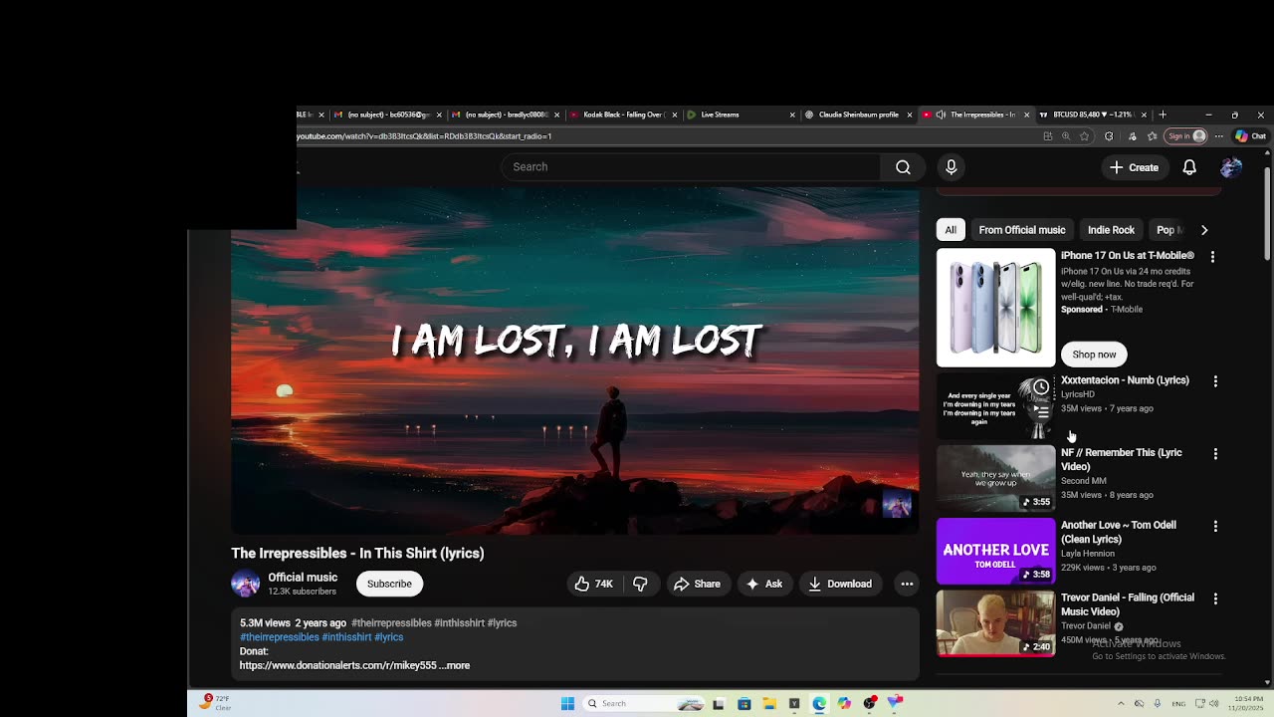Select the All filter chip

coord(951,230)
